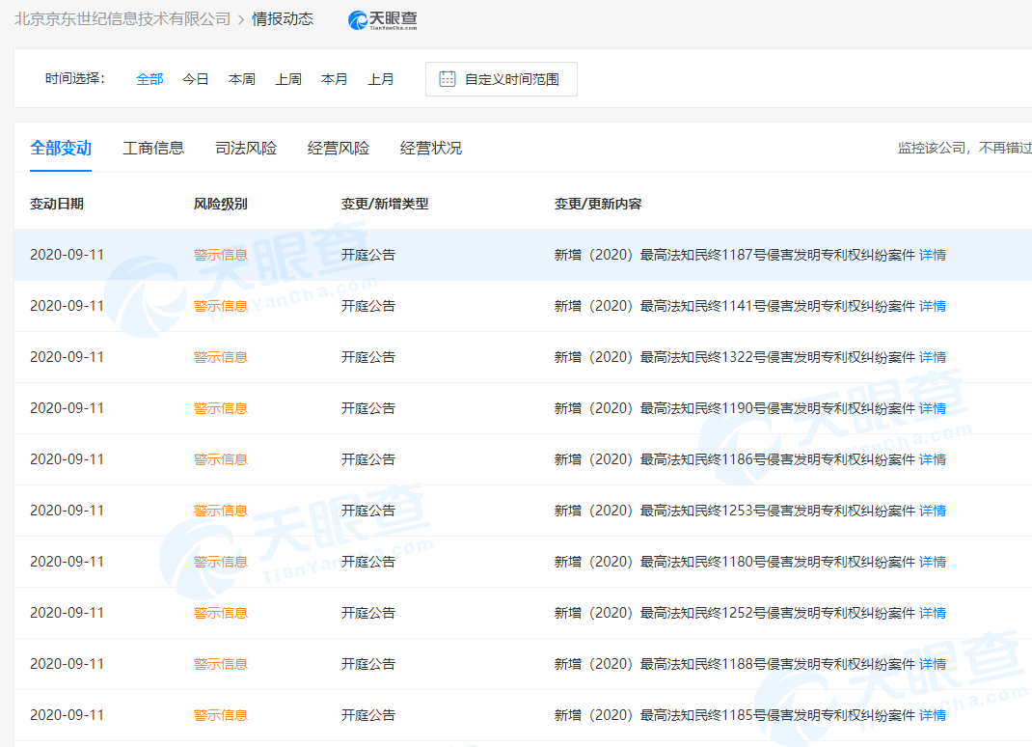Click text 新增（2020）最高法知民终1253号 case description
1032x747 pixels.
pos(735,511)
